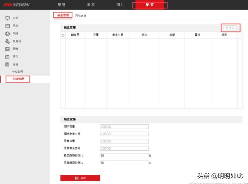Click the 图像 picture icon in sidebar
This screenshot has height=184, width=248.
pyautogui.click(x=7, y=49)
